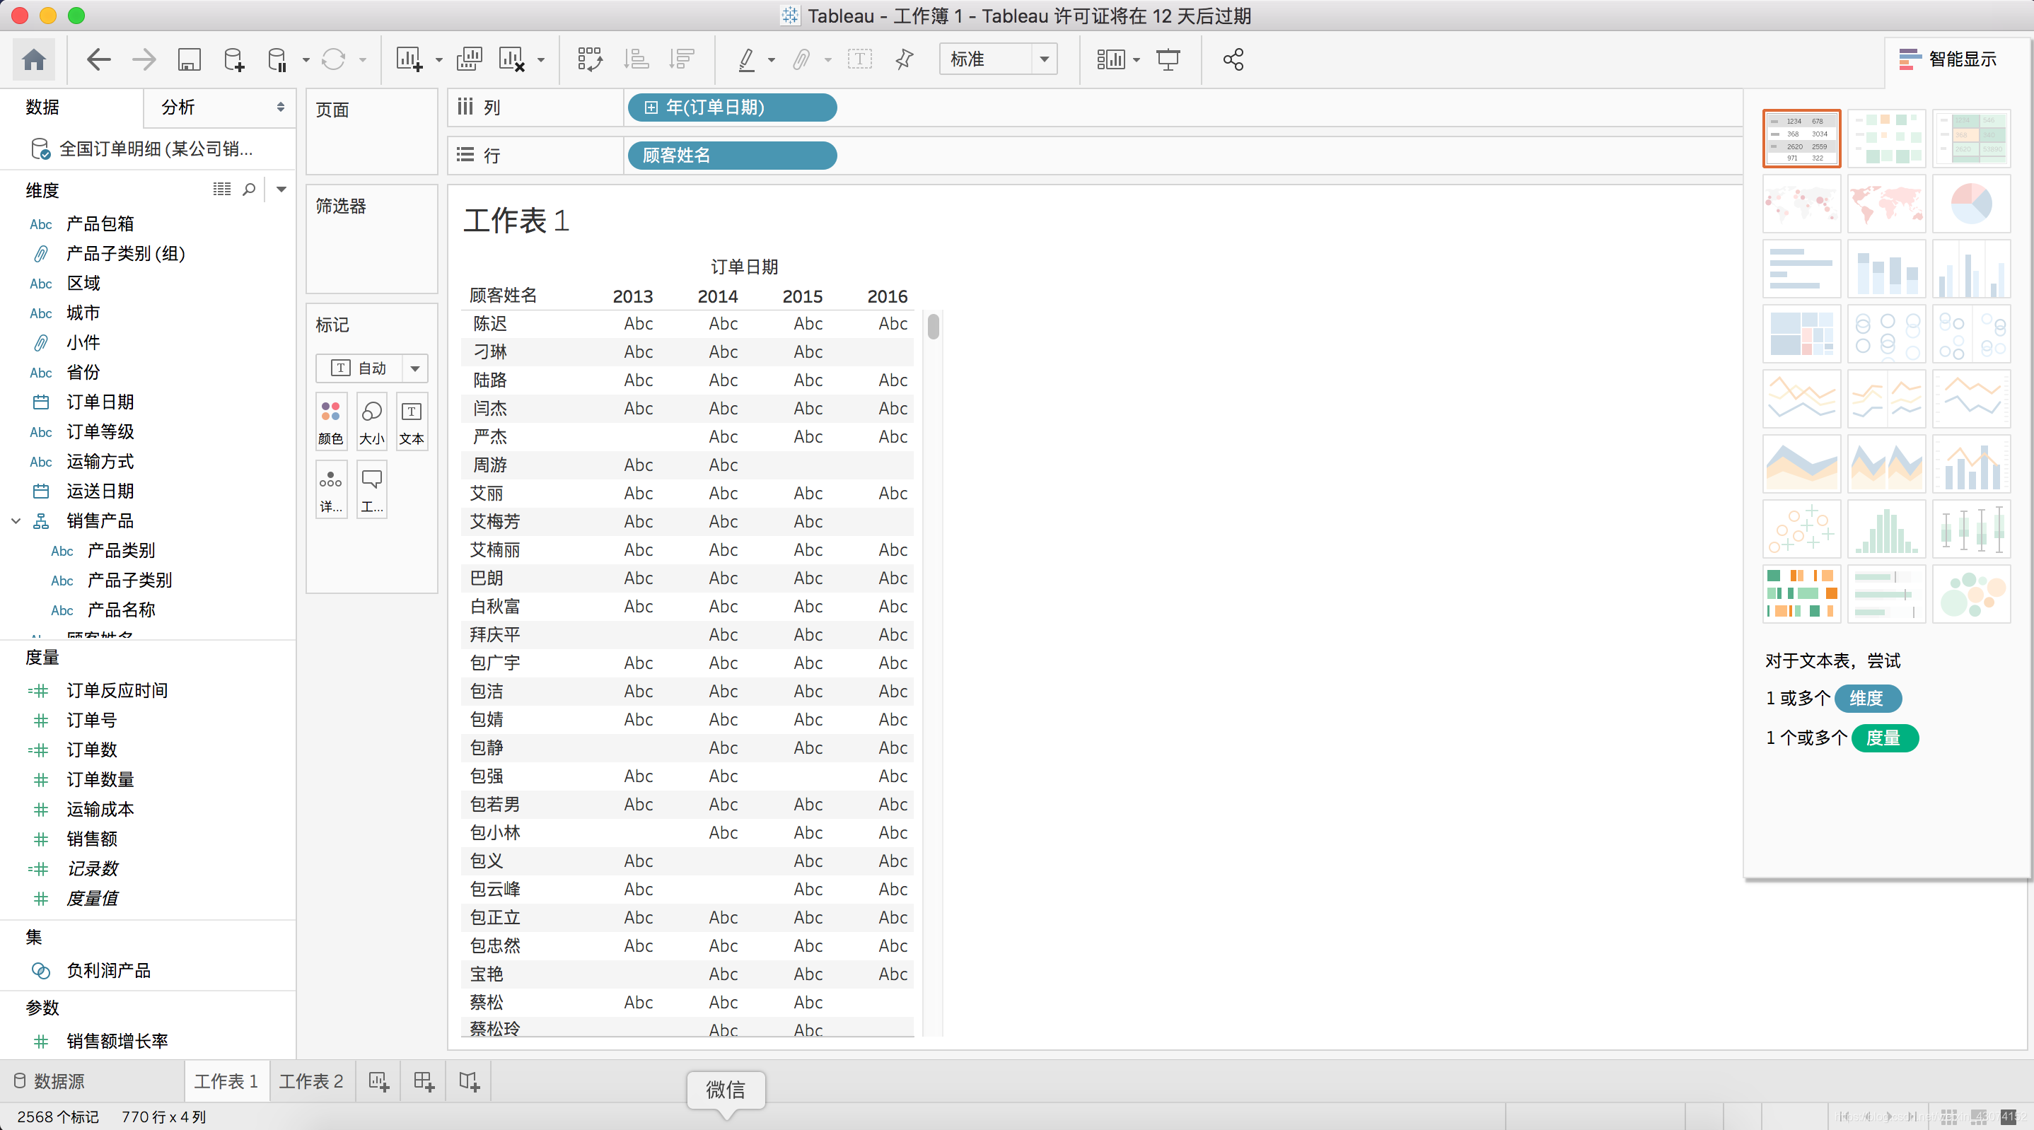Click the Tooltip marks button
This screenshot has width=2034, height=1130.
372,489
